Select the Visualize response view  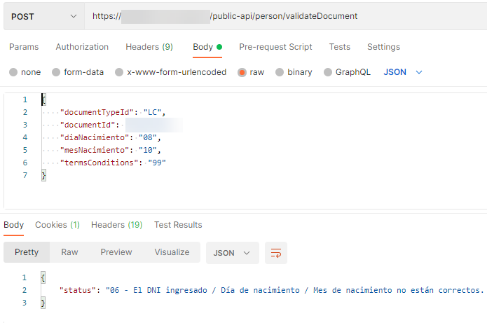point(172,252)
